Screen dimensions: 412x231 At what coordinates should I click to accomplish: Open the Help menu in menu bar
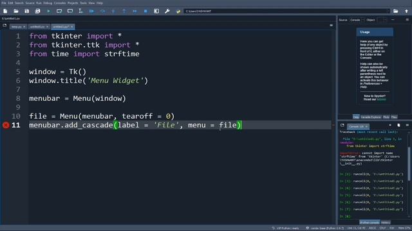coord(100,3)
